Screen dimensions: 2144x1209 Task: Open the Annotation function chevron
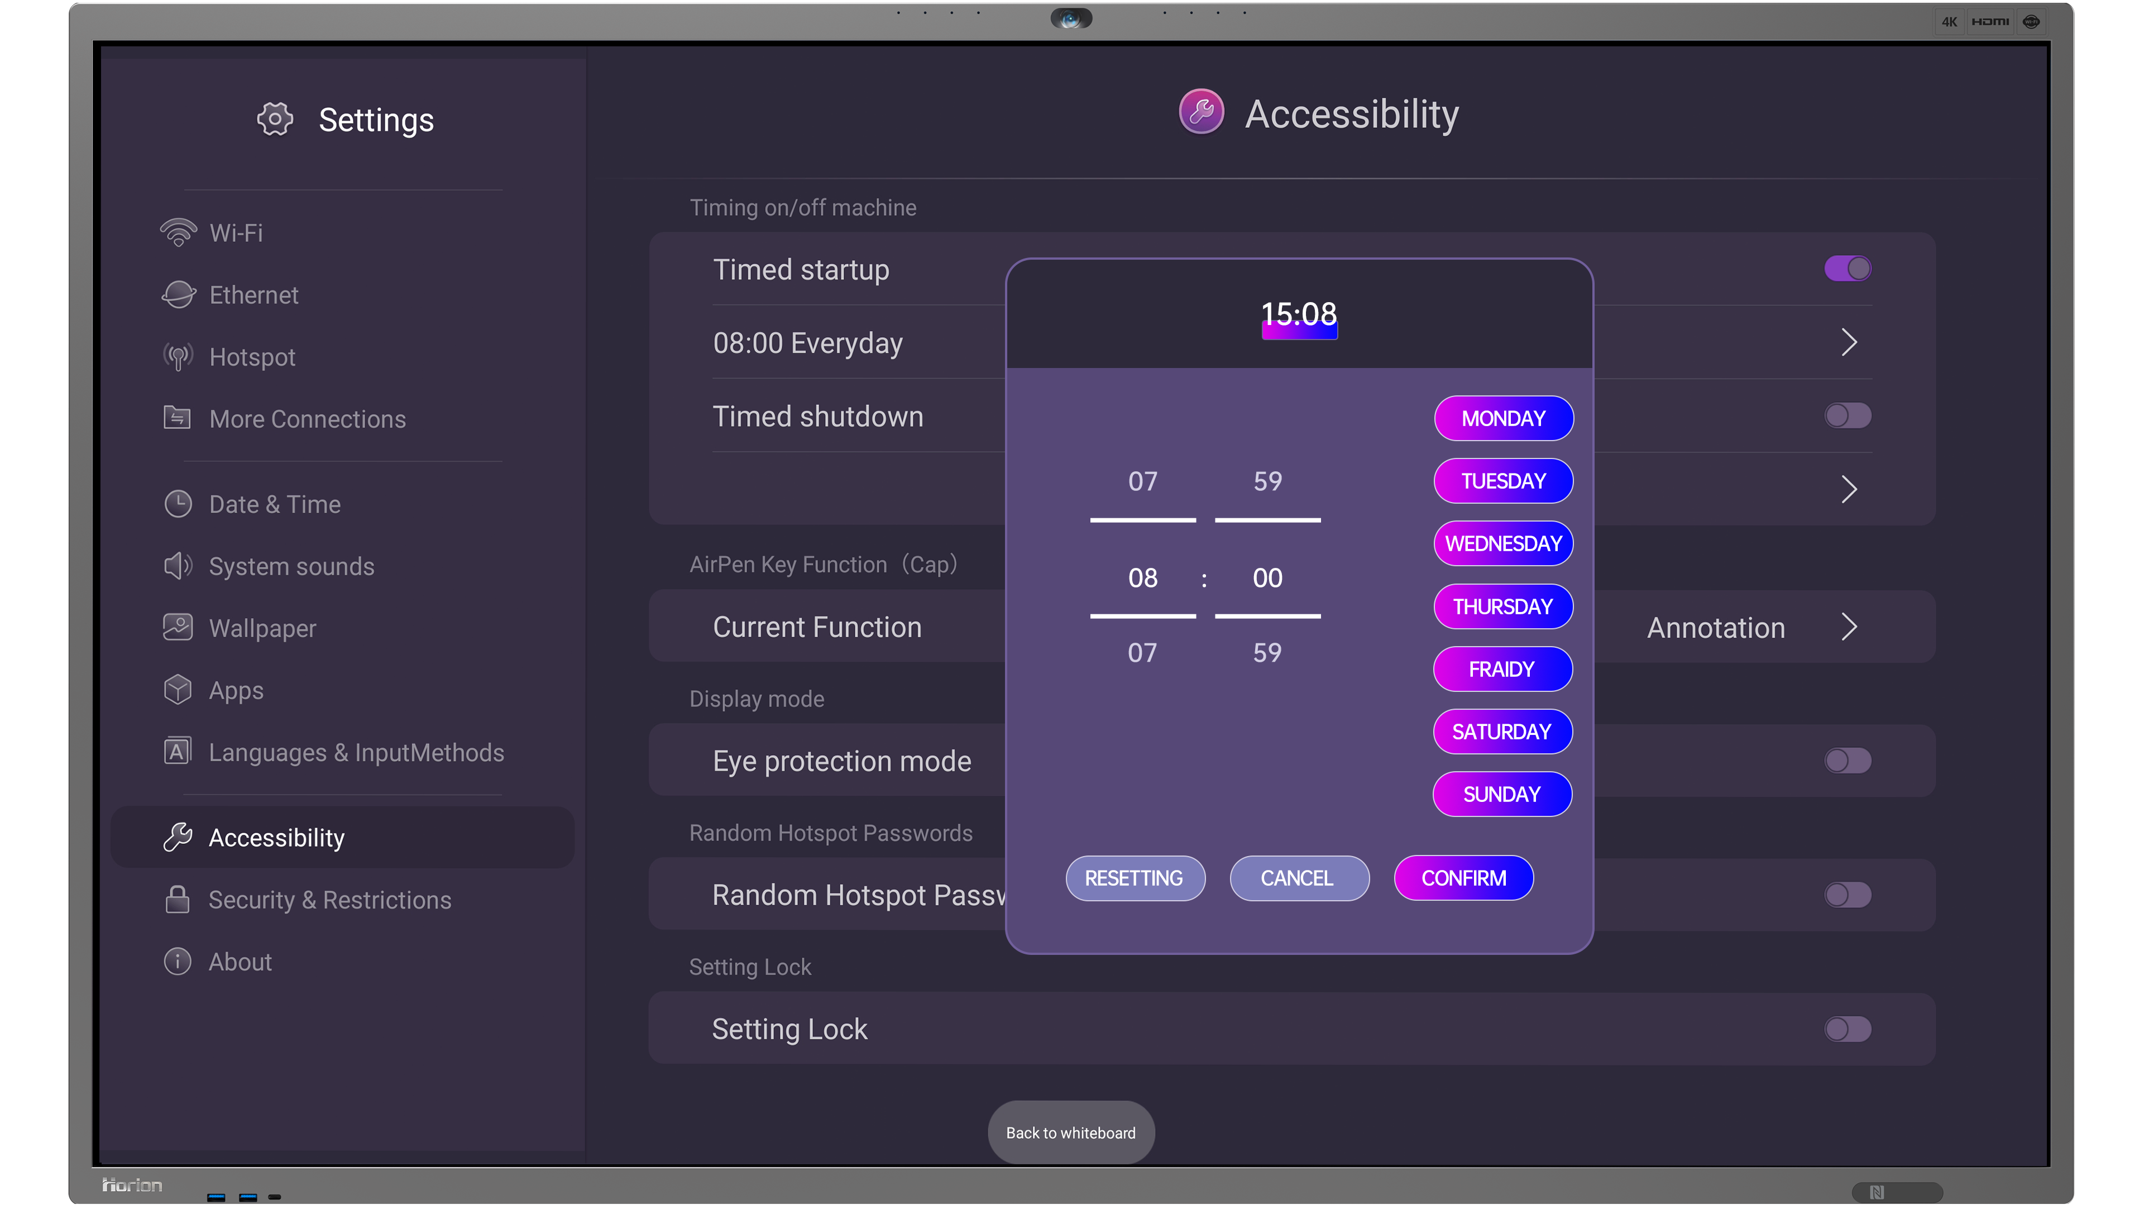tap(1849, 627)
